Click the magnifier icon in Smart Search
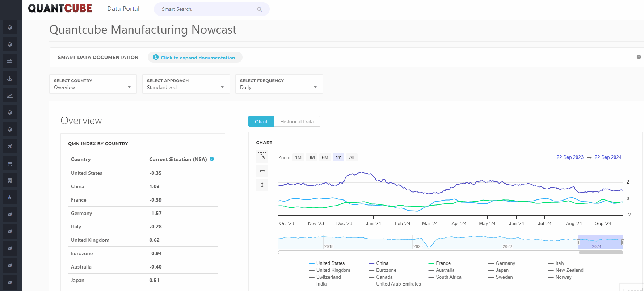The width and height of the screenshot is (644, 291). tap(260, 9)
